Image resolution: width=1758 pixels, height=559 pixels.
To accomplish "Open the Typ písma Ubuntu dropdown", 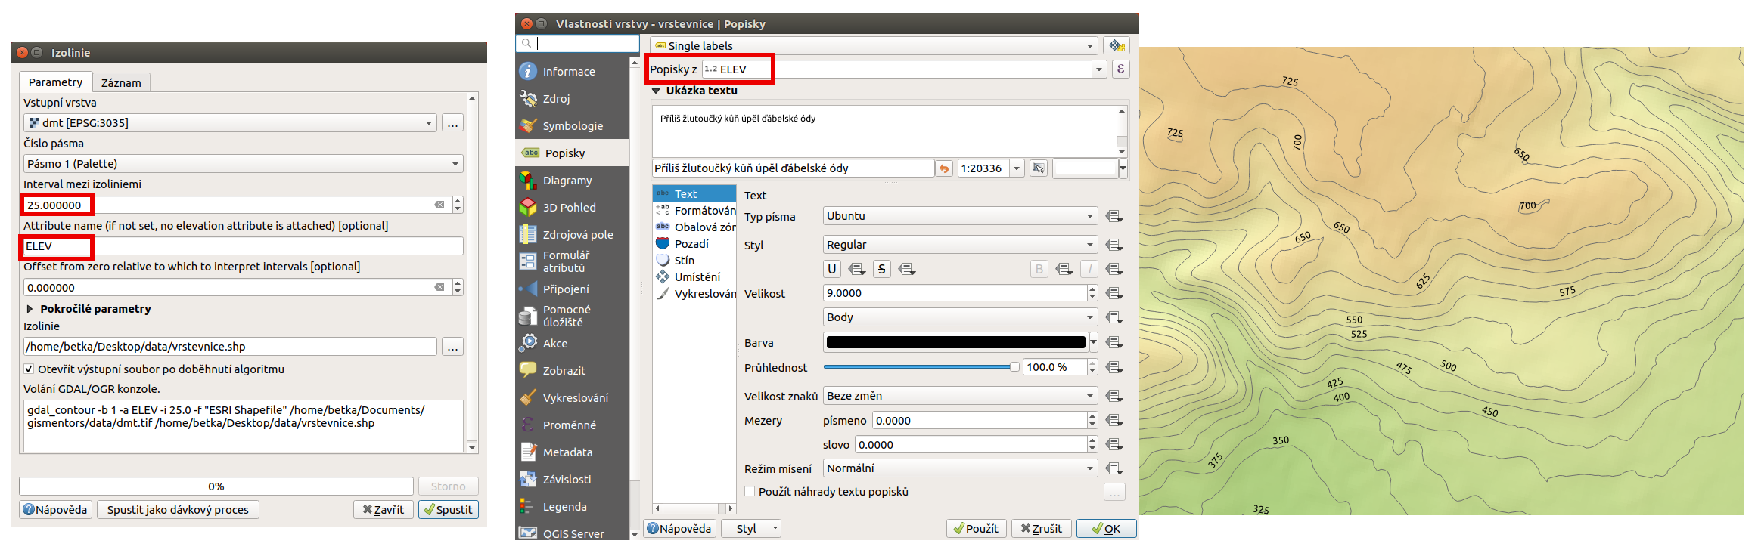I will point(960,216).
